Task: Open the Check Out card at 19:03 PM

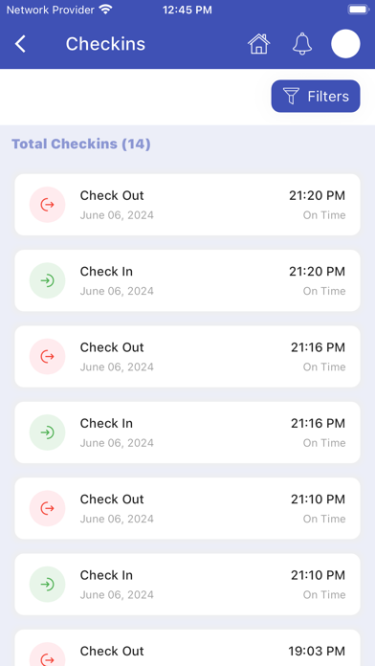Action: 187,648
